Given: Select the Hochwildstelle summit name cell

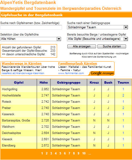Looking at the screenshot, I should [19, 95].
